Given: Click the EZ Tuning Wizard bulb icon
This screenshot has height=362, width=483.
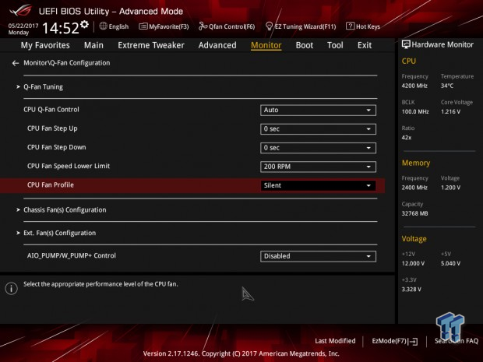Looking at the screenshot, I should click(x=269, y=26).
